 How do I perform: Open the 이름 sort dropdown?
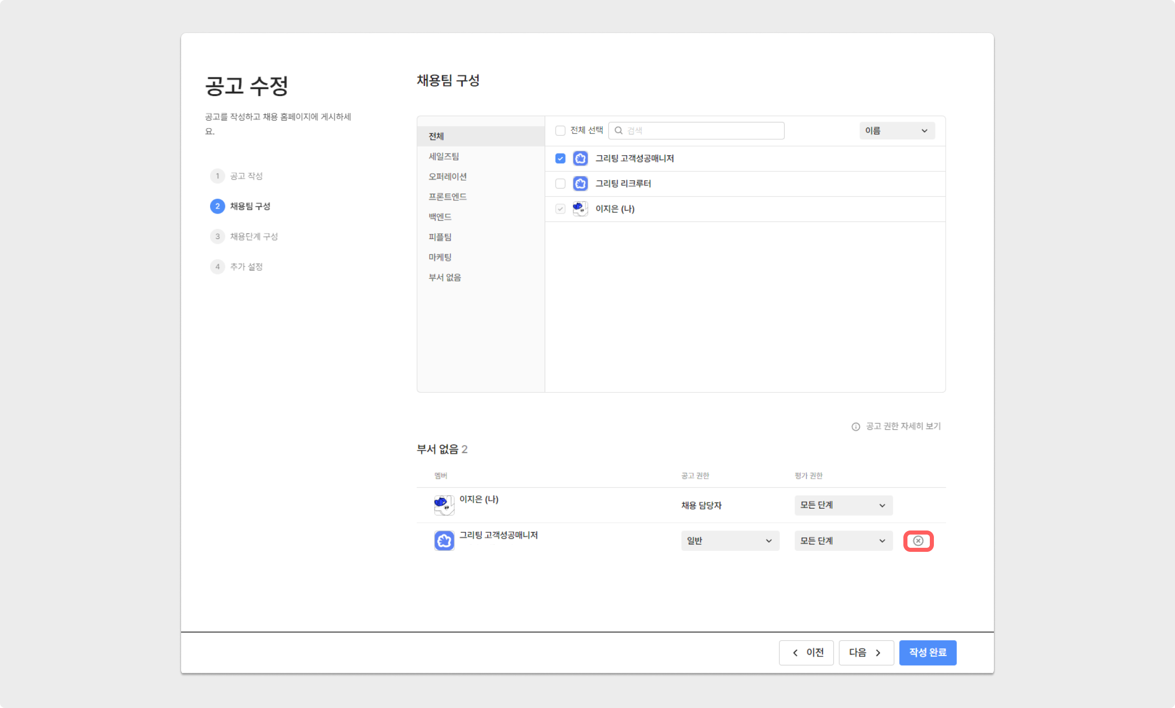(897, 131)
